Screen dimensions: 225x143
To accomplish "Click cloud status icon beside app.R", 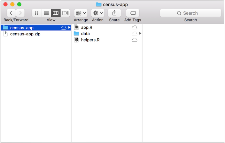I will click(134, 27).
